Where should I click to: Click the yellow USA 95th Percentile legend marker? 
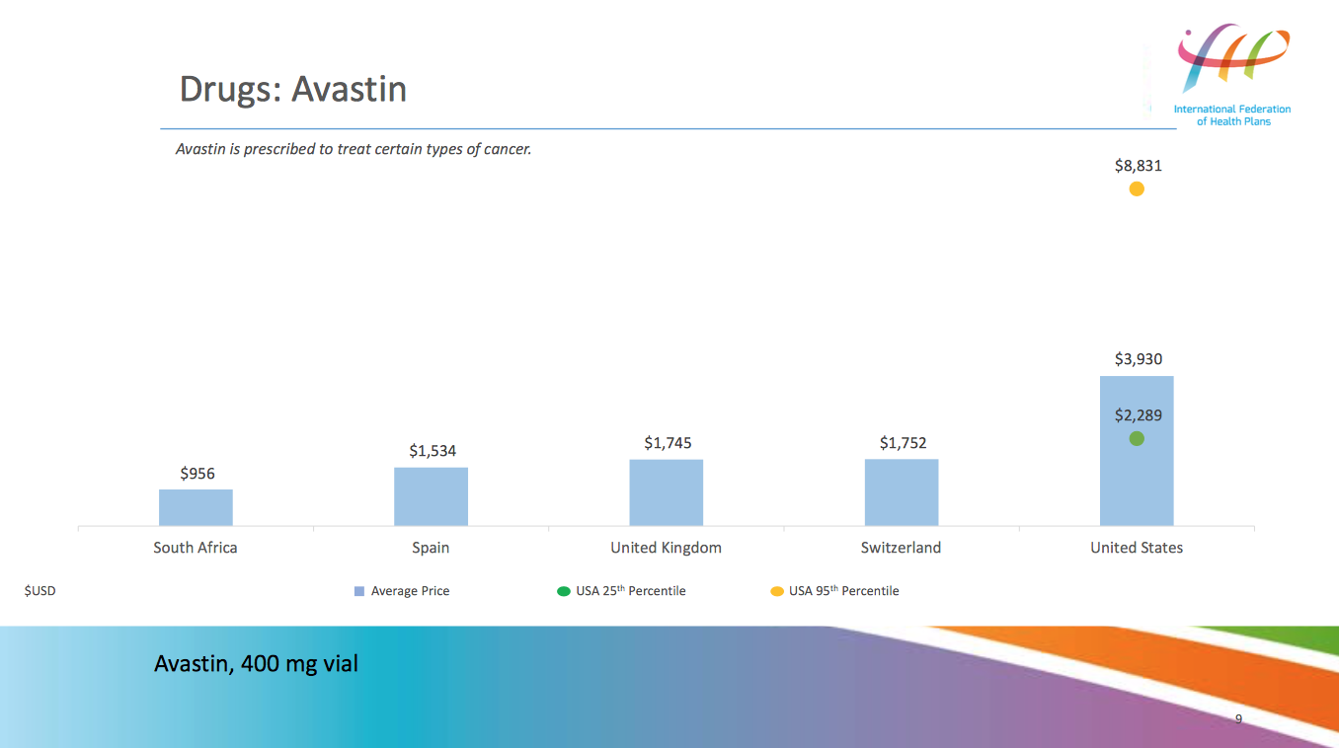777,591
